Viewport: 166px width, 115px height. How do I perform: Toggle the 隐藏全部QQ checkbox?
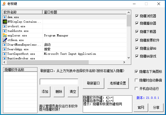pyautogui.click(x=137, y=48)
